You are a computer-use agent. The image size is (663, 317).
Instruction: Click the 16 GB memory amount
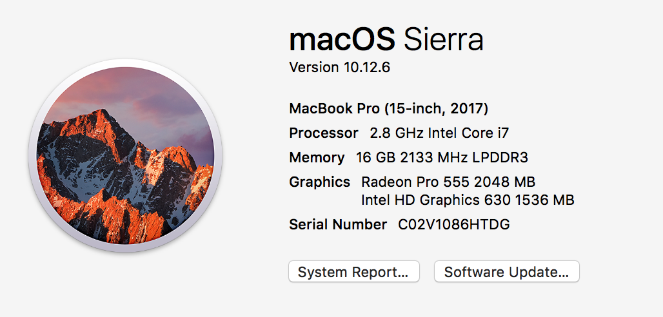373,158
